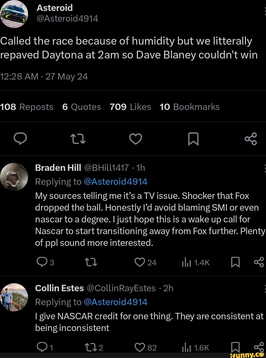The width and height of the screenshot is (266, 358).
Task: Open more options on Collin Estes's reply
Action: tap(264, 288)
